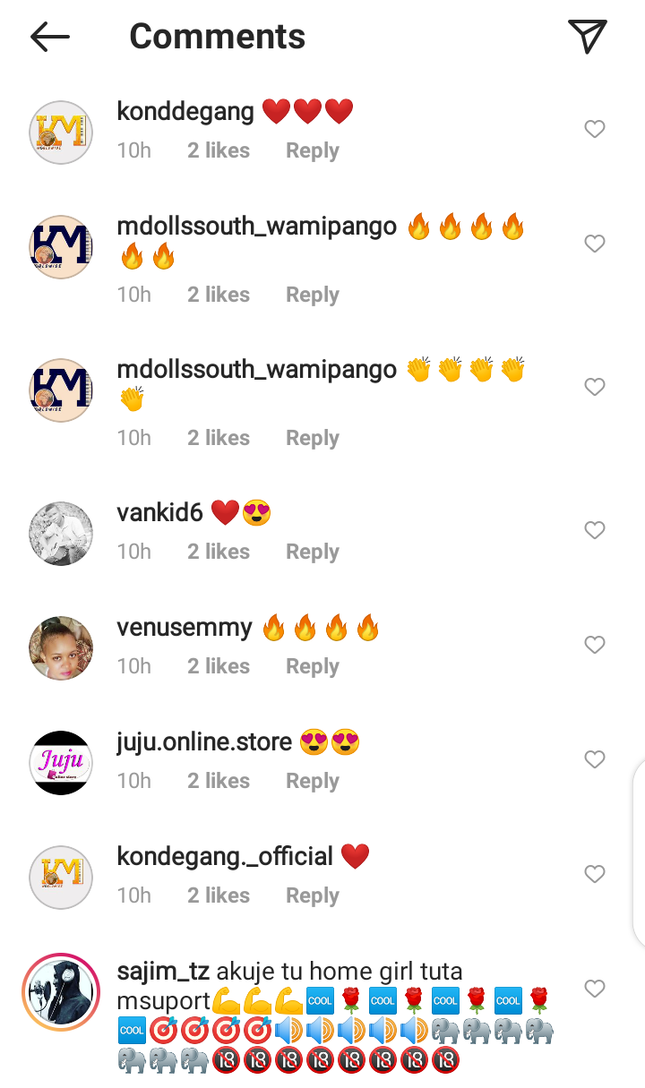Tap heart beside kondegang._official comment
This screenshot has height=1088, width=645.
(x=595, y=874)
